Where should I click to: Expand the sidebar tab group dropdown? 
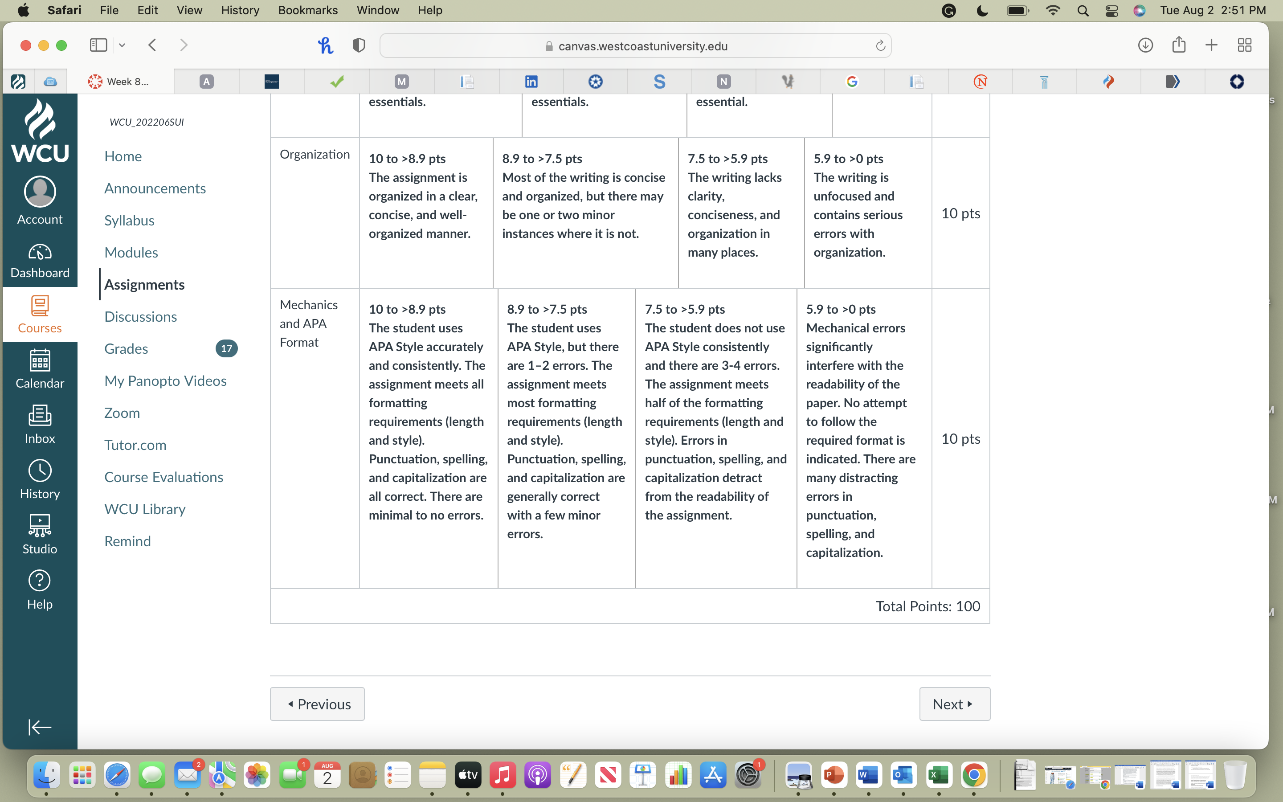(122, 45)
